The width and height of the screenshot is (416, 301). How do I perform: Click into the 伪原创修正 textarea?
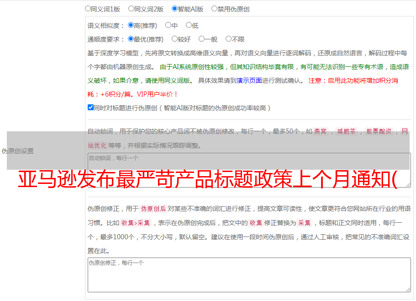click(x=249, y=275)
